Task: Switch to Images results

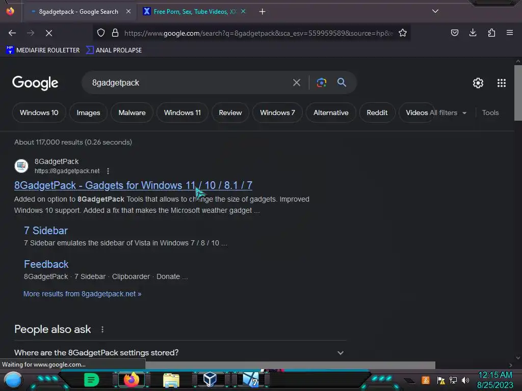Action: pyautogui.click(x=88, y=113)
